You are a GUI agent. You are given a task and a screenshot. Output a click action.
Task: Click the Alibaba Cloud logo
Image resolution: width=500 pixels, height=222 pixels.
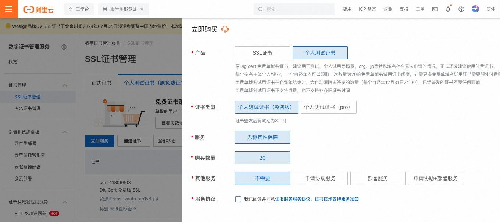(x=38, y=10)
